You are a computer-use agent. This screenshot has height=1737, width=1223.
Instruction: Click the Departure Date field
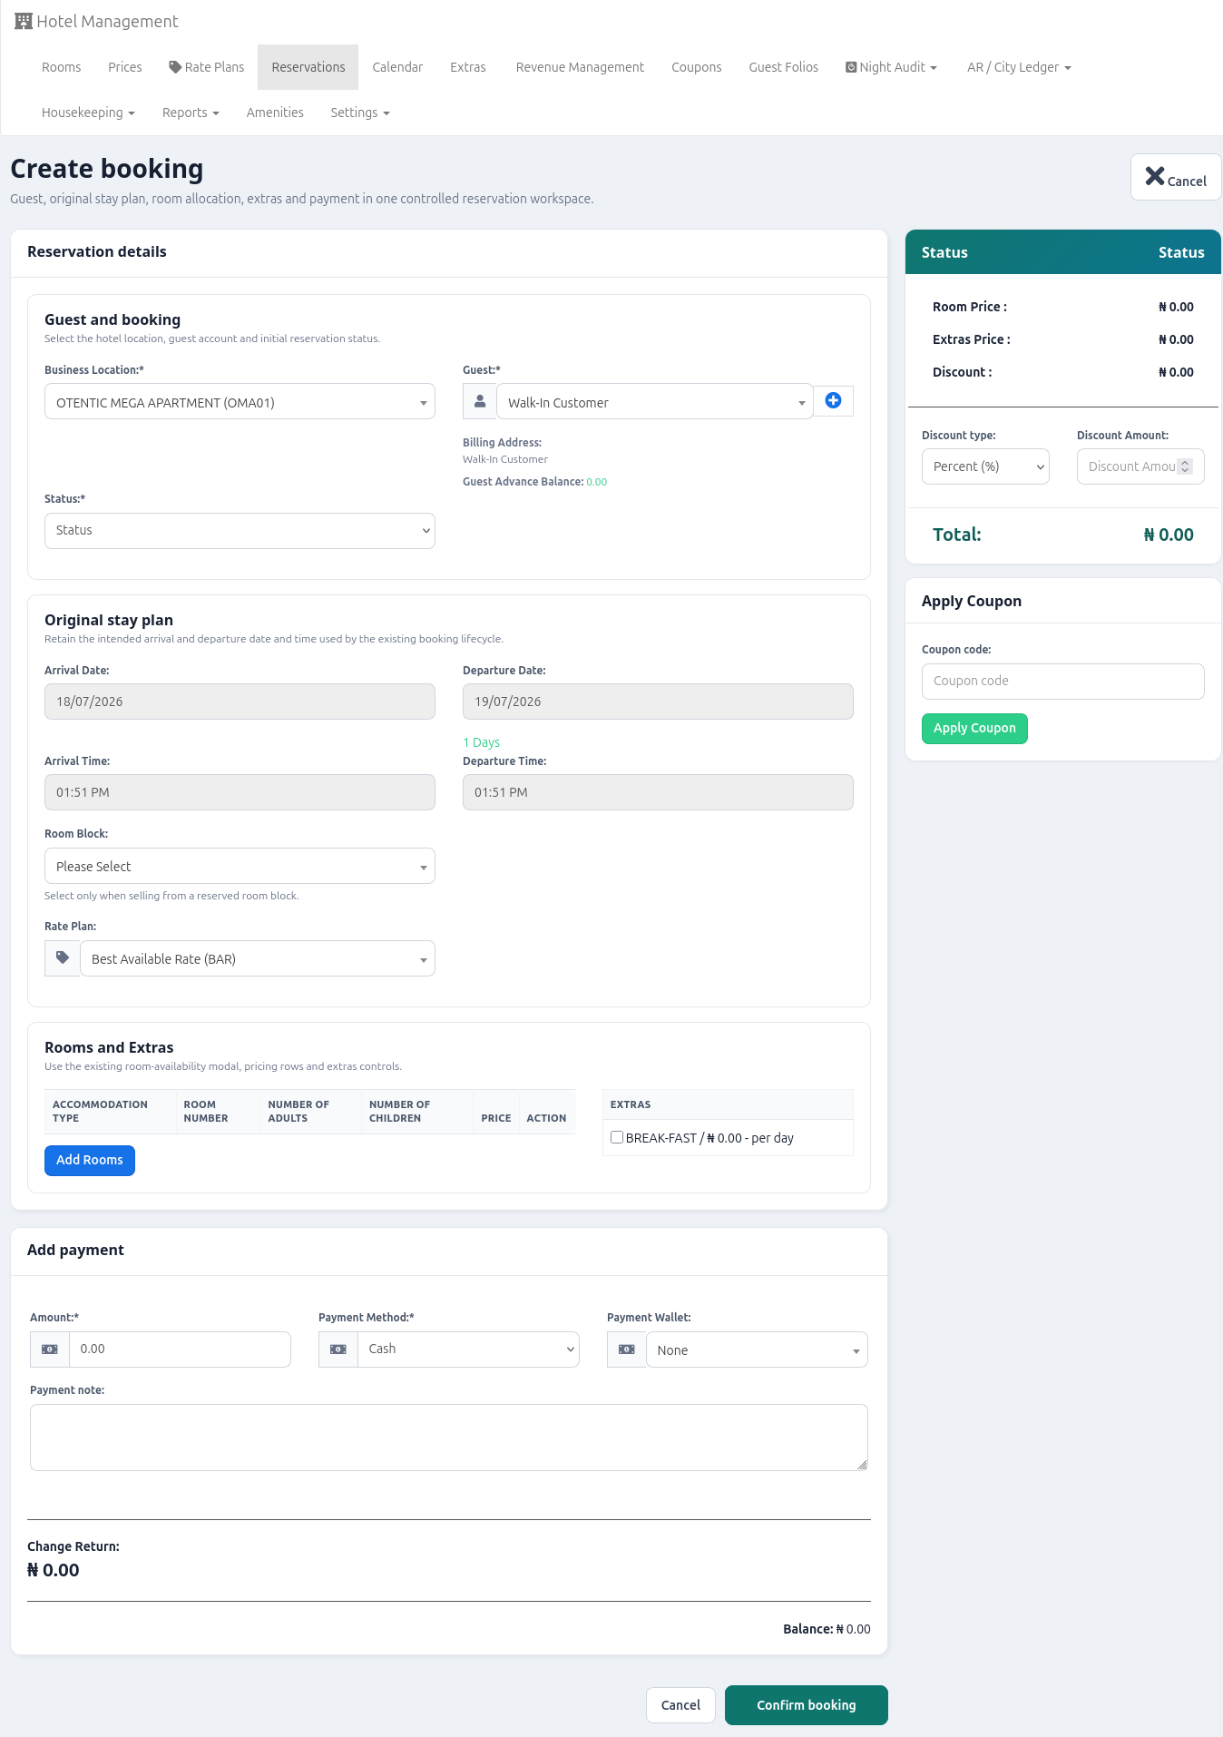click(658, 702)
